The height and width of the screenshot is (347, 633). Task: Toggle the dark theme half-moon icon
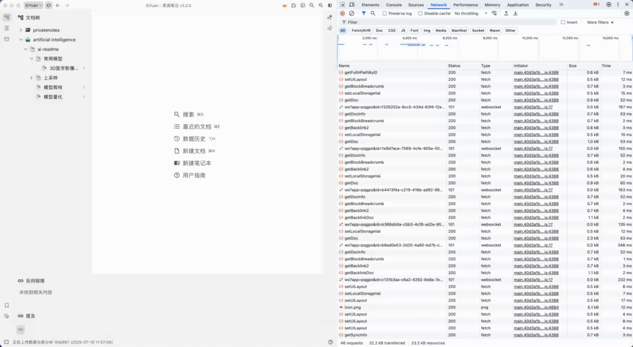coord(329,6)
